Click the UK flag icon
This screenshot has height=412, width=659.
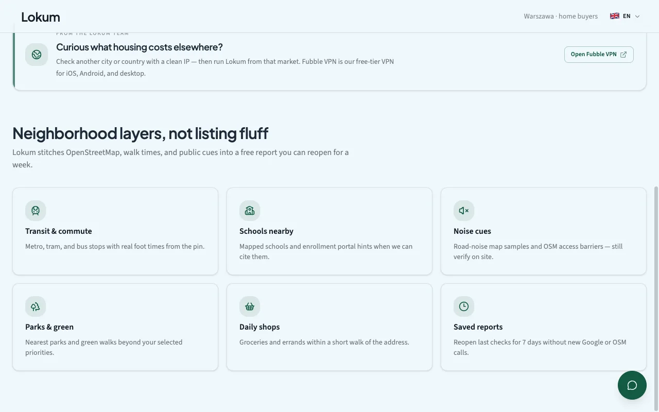pyautogui.click(x=615, y=16)
